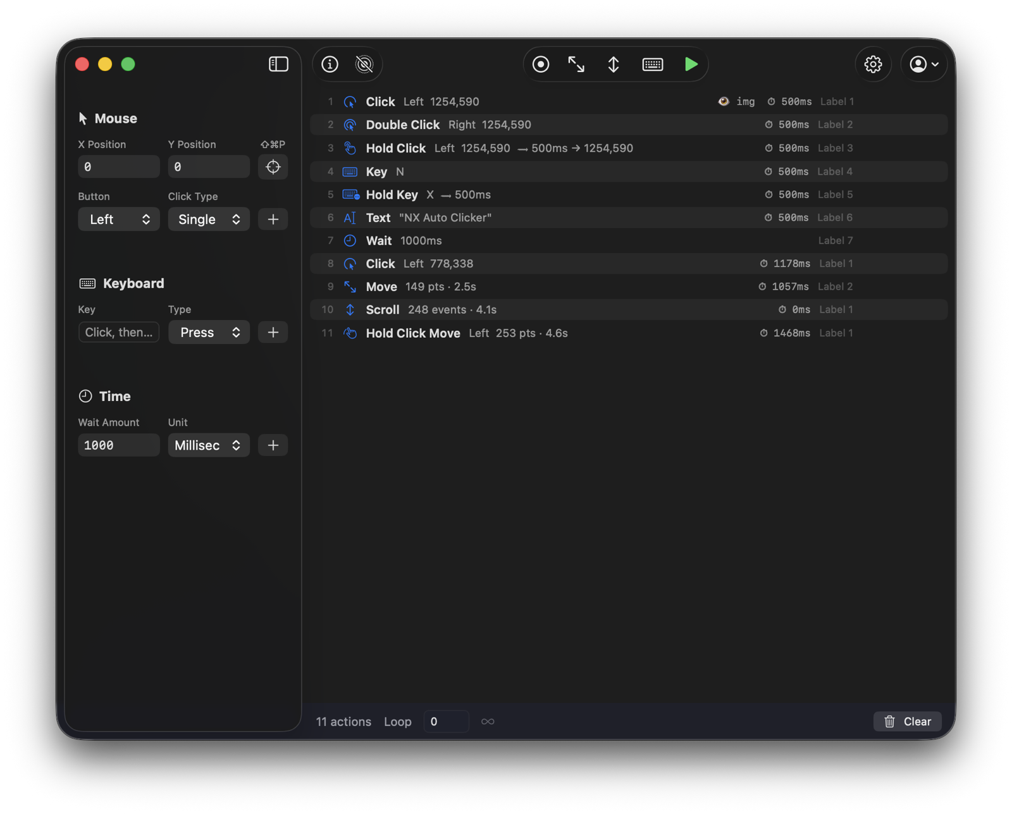Select the scroll recording icon
This screenshot has height=814, width=1012.
pyautogui.click(x=613, y=64)
